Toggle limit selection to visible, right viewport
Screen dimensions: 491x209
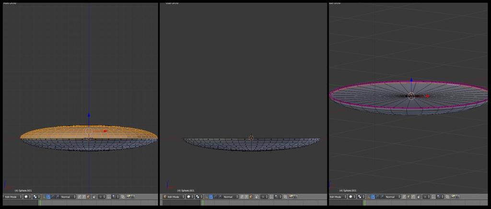pos(418,197)
